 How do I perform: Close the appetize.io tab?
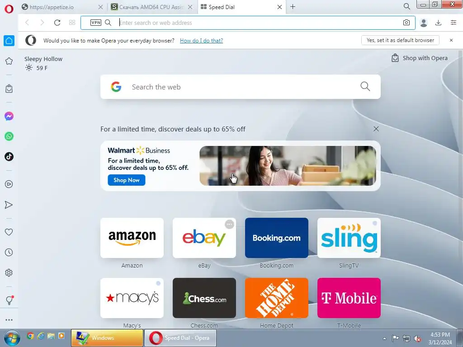pyautogui.click(x=100, y=7)
